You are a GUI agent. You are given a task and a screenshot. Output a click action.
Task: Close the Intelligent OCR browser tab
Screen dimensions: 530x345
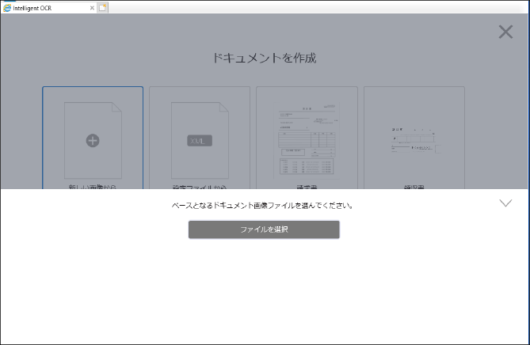(92, 7)
